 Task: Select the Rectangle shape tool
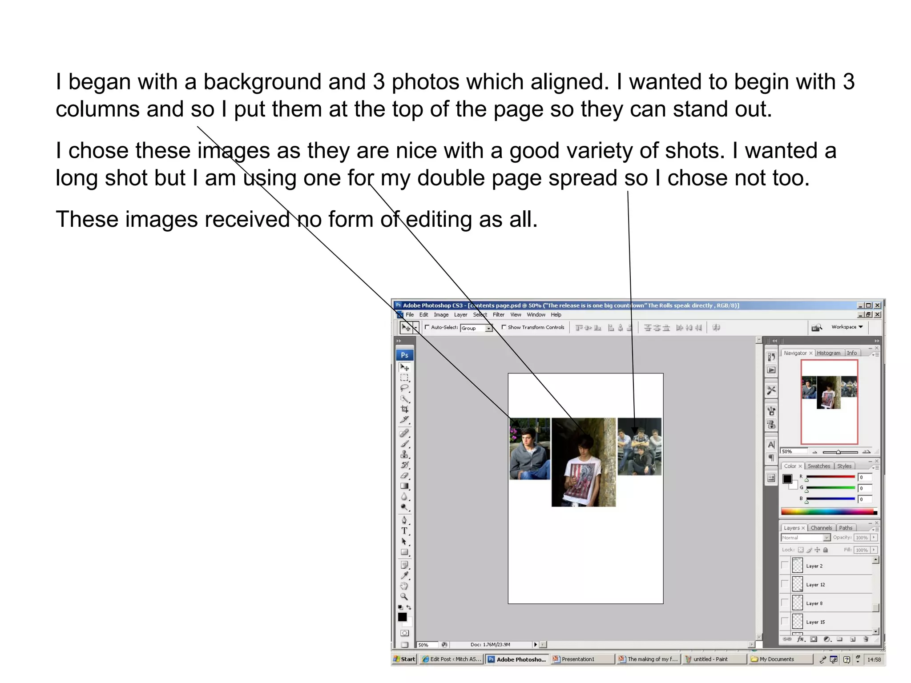pos(404,552)
